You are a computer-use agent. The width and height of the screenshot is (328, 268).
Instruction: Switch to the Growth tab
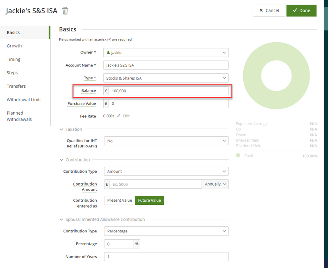click(x=14, y=46)
